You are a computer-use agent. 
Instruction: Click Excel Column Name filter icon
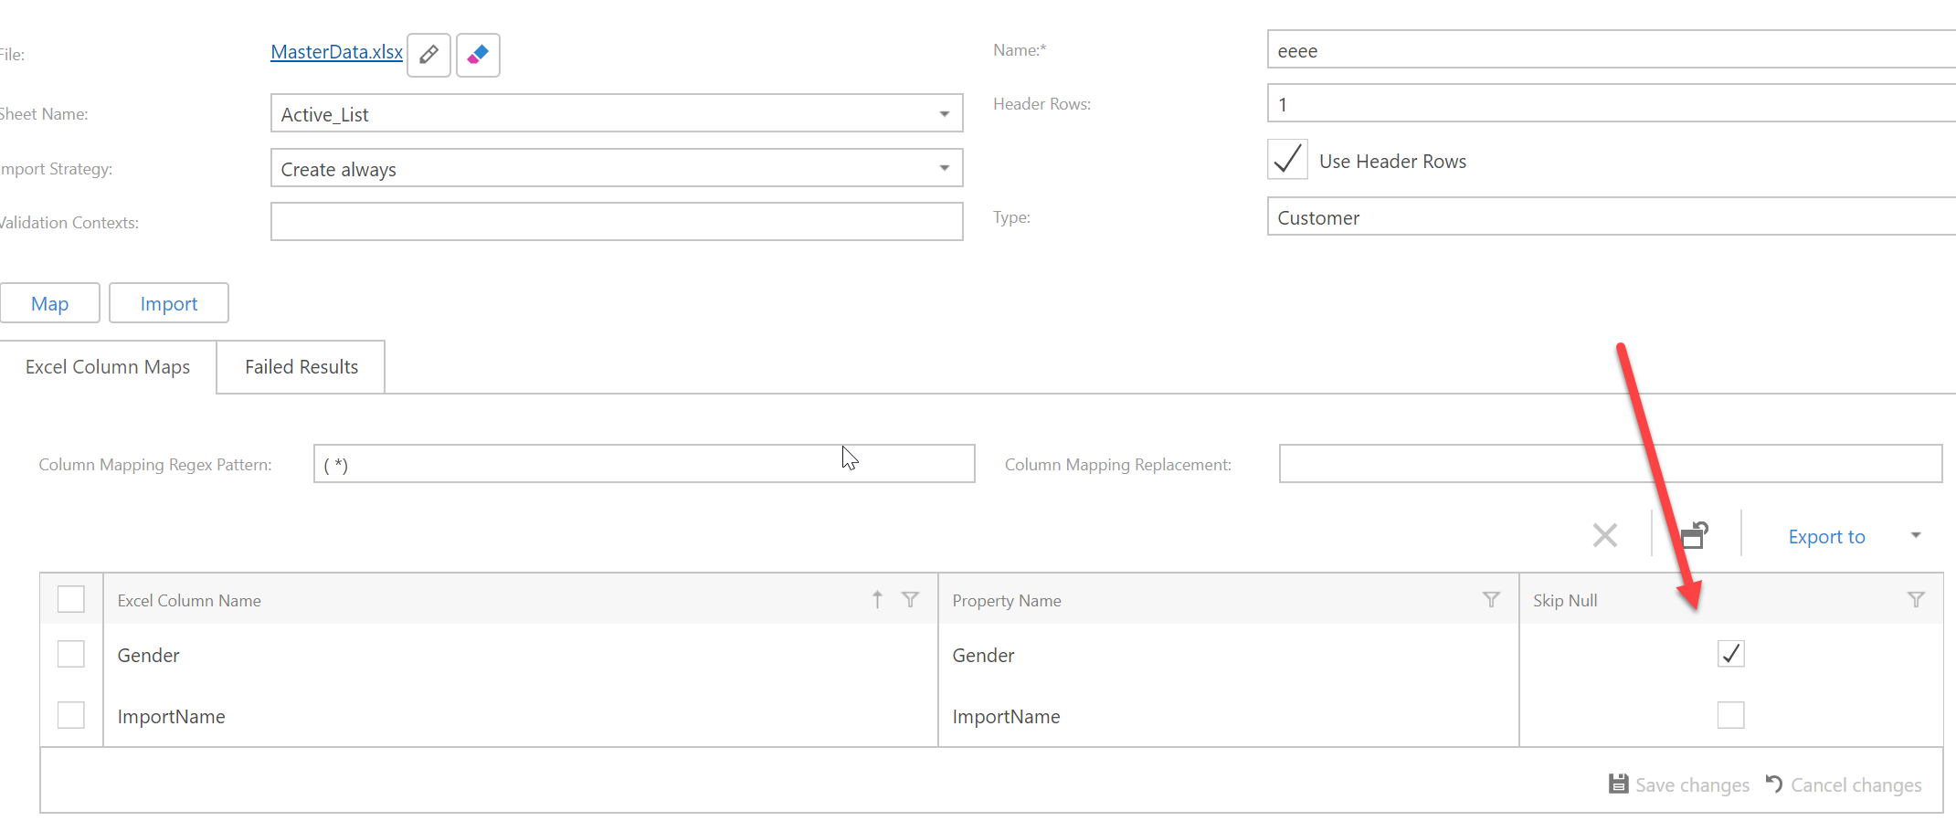tap(910, 599)
